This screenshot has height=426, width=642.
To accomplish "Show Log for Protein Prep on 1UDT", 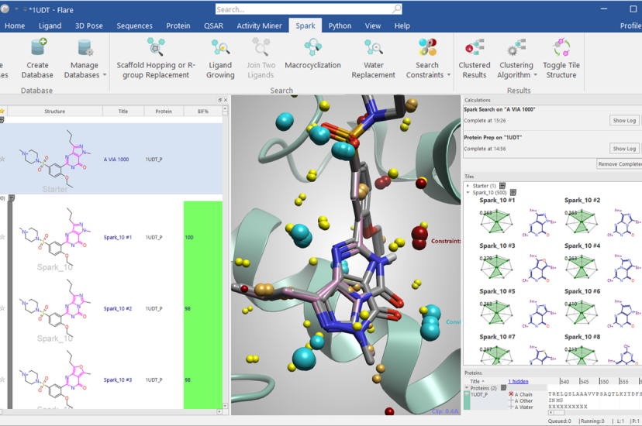I will [x=624, y=149].
